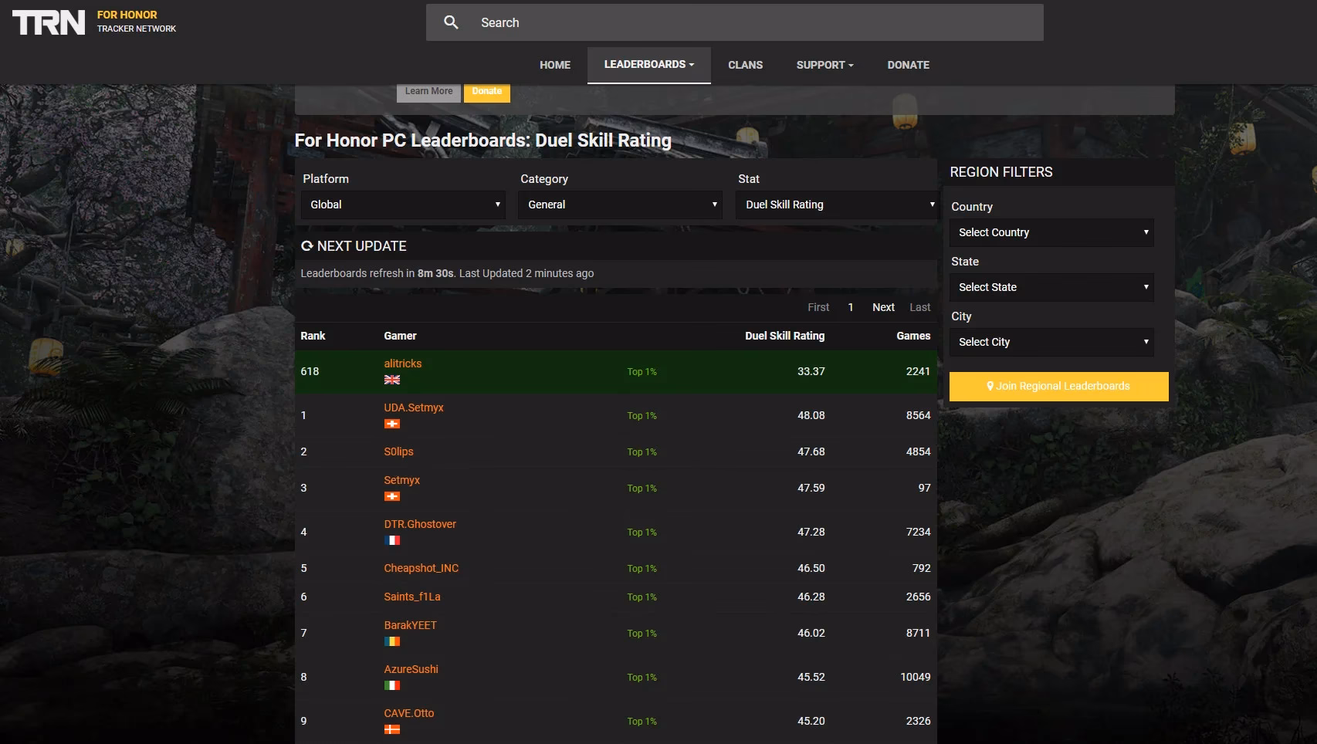Click the games count 8564
Screen dimensions: 1317x744
918,415
